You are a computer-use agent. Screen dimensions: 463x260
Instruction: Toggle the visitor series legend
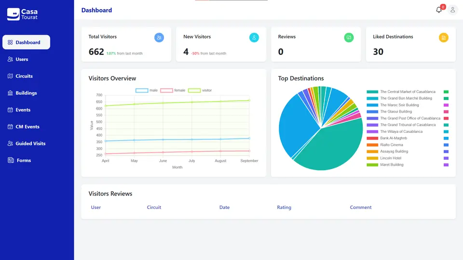(x=200, y=90)
